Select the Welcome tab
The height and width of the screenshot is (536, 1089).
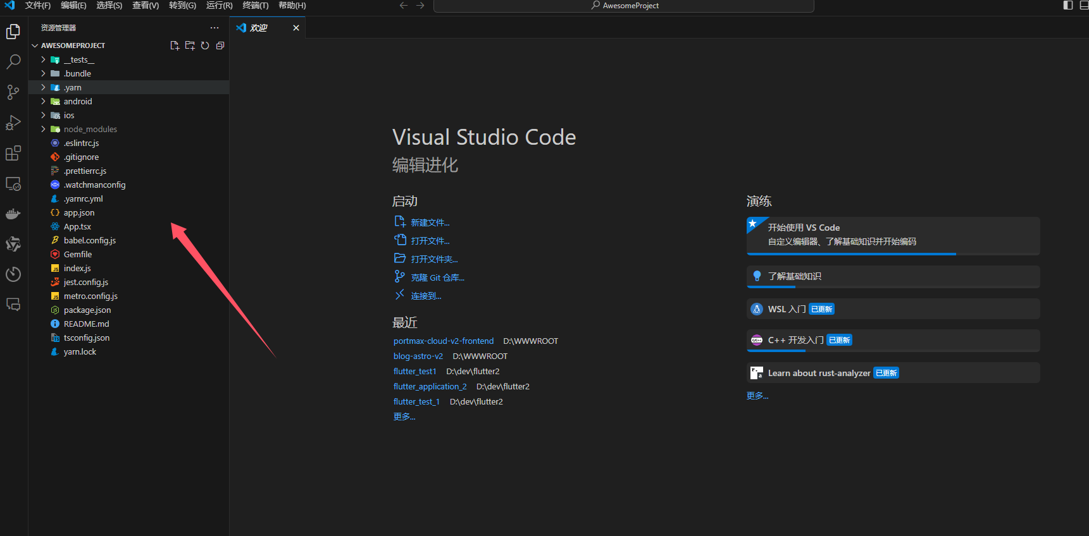click(268, 28)
